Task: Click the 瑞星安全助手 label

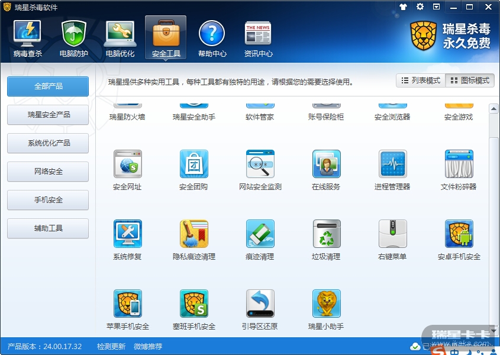Action: tap(194, 117)
